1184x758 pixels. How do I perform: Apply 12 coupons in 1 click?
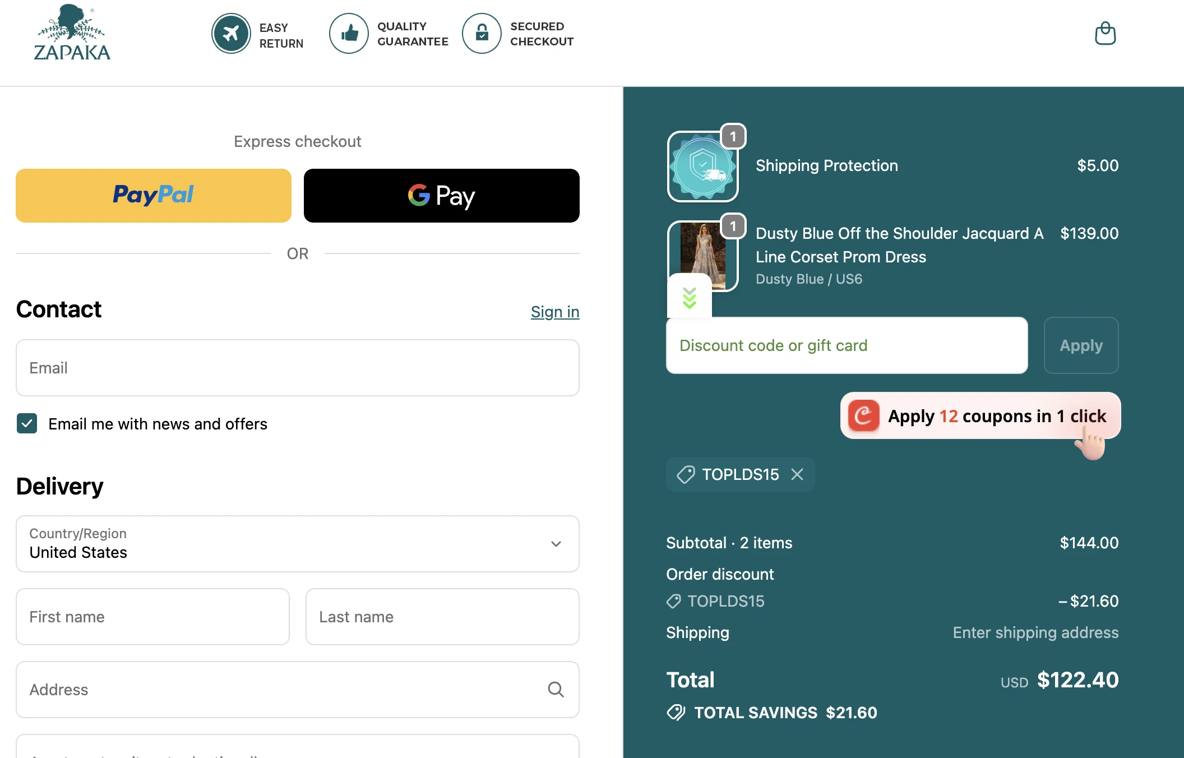tap(980, 415)
